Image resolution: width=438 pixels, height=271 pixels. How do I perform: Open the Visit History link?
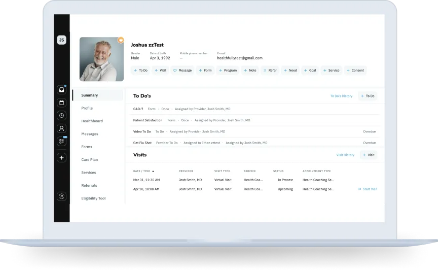coord(345,155)
